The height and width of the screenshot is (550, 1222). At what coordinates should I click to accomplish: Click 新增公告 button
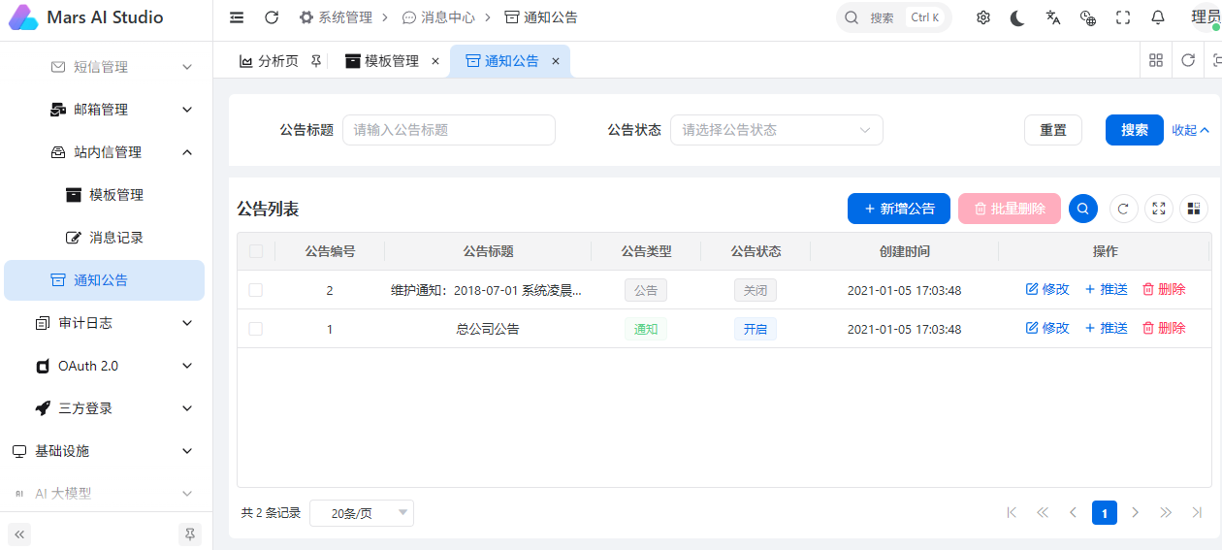point(899,209)
